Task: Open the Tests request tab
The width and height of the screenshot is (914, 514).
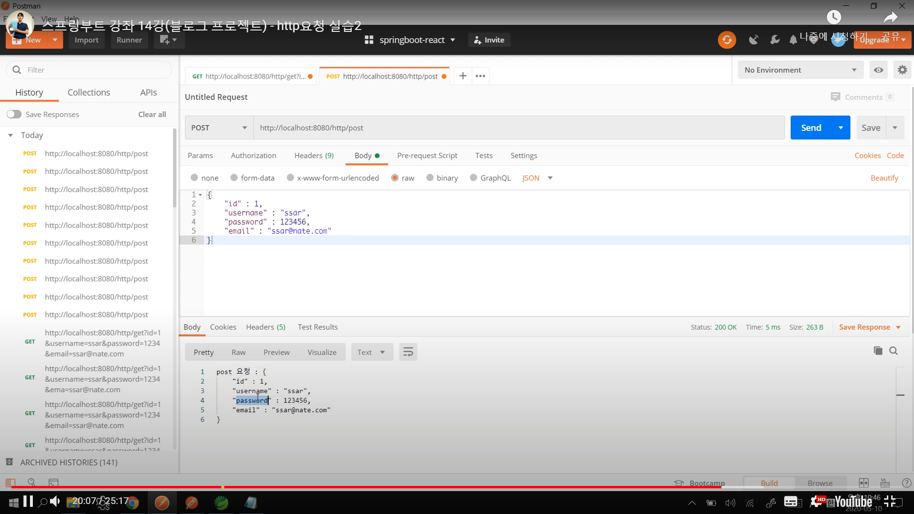Action: tap(484, 156)
